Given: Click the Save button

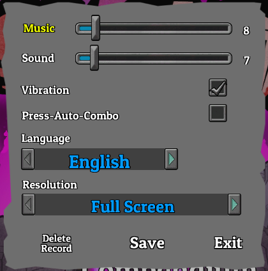Looking at the screenshot, I should pos(147,243).
